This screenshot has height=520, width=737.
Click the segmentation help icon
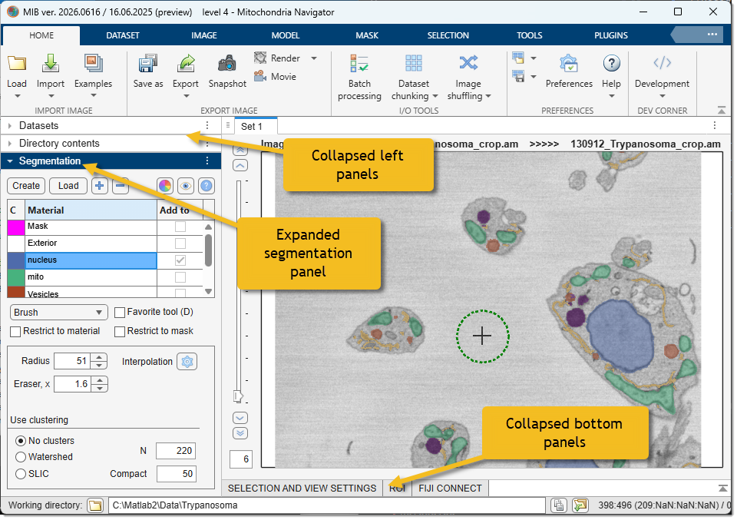(207, 186)
